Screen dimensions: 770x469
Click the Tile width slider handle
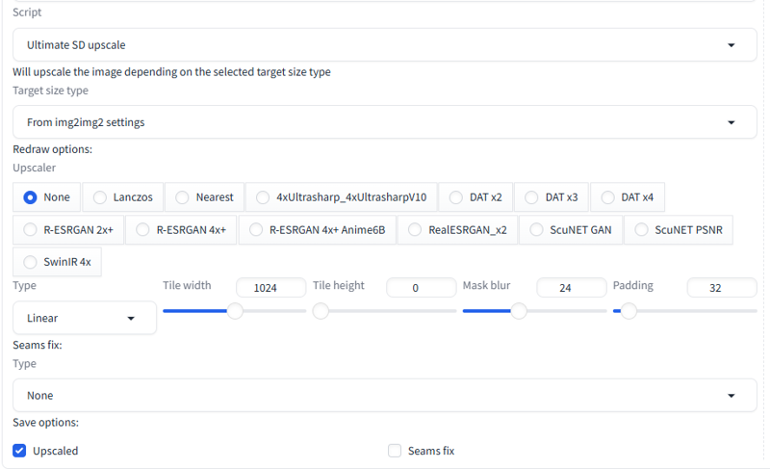(x=235, y=311)
